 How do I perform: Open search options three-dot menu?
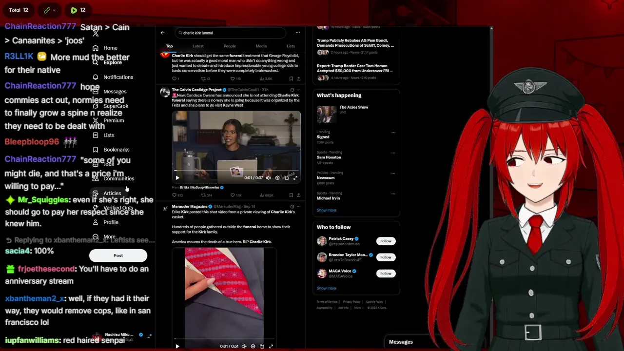pos(297,33)
